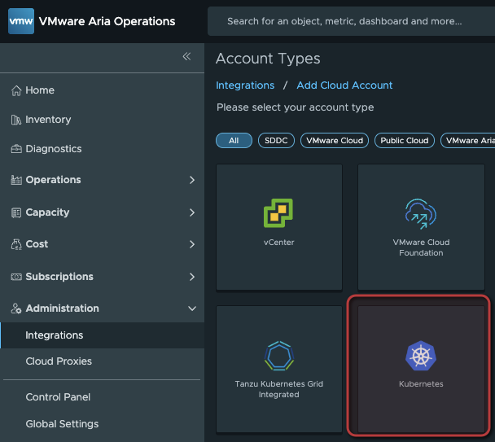Toggle the All filter pill

pos(234,141)
